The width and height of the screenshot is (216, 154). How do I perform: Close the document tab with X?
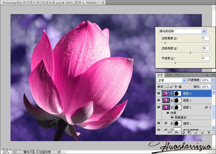103,2
